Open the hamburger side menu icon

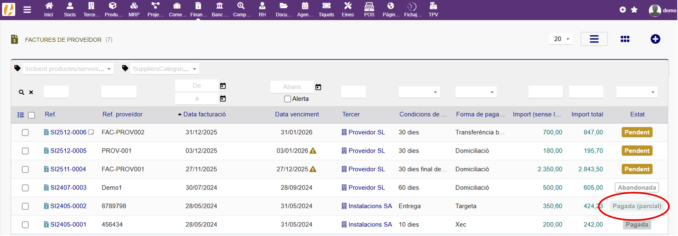(27, 10)
